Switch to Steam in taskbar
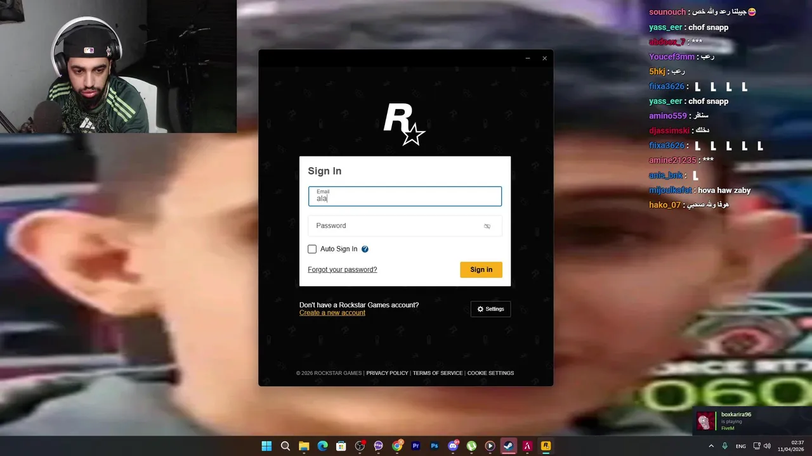812x456 pixels. [x=508, y=446]
